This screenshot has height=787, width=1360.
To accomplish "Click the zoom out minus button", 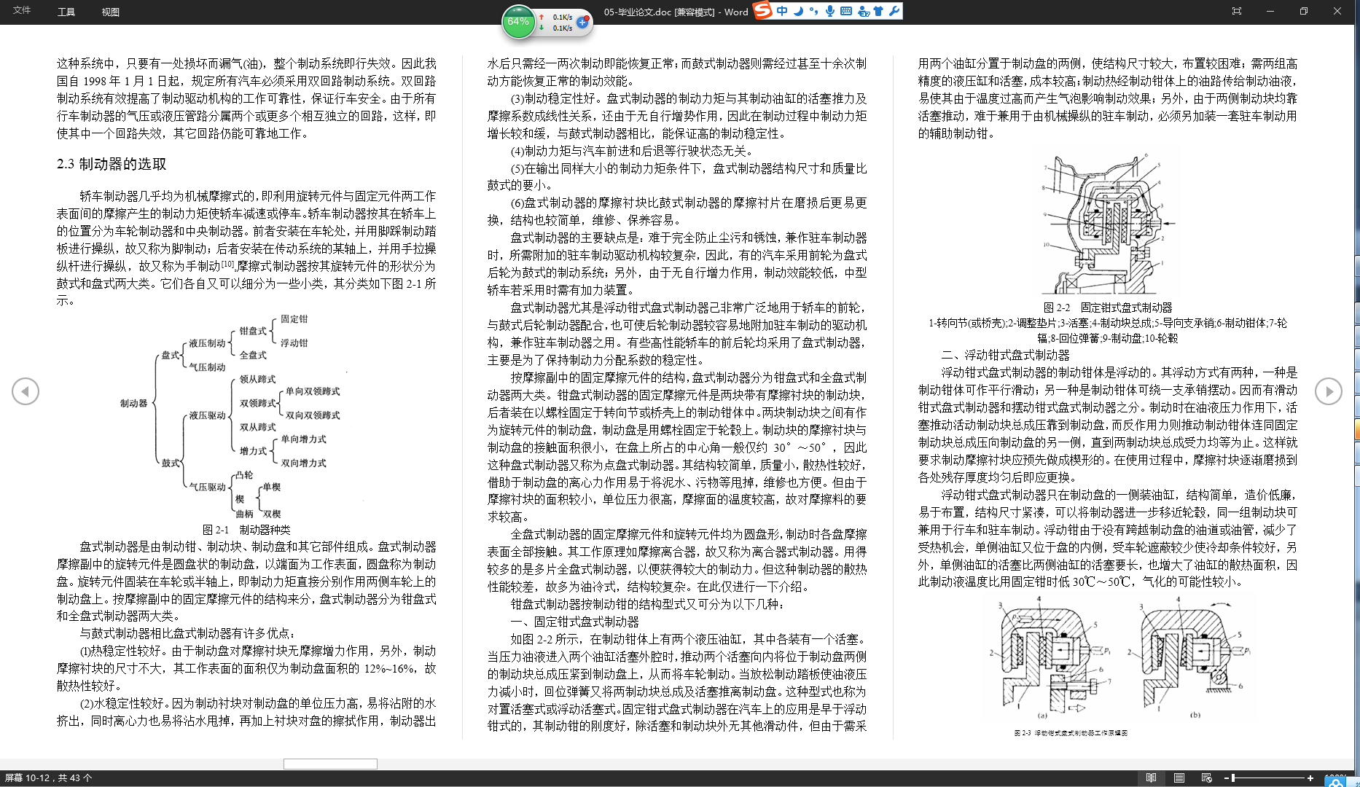I will tap(1227, 778).
